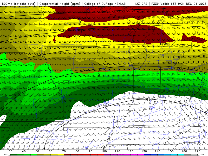This screenshot has width=208, height=156.
Task: Select the bright magenta legend swatch before 130
Action: (x=141, y=155)
